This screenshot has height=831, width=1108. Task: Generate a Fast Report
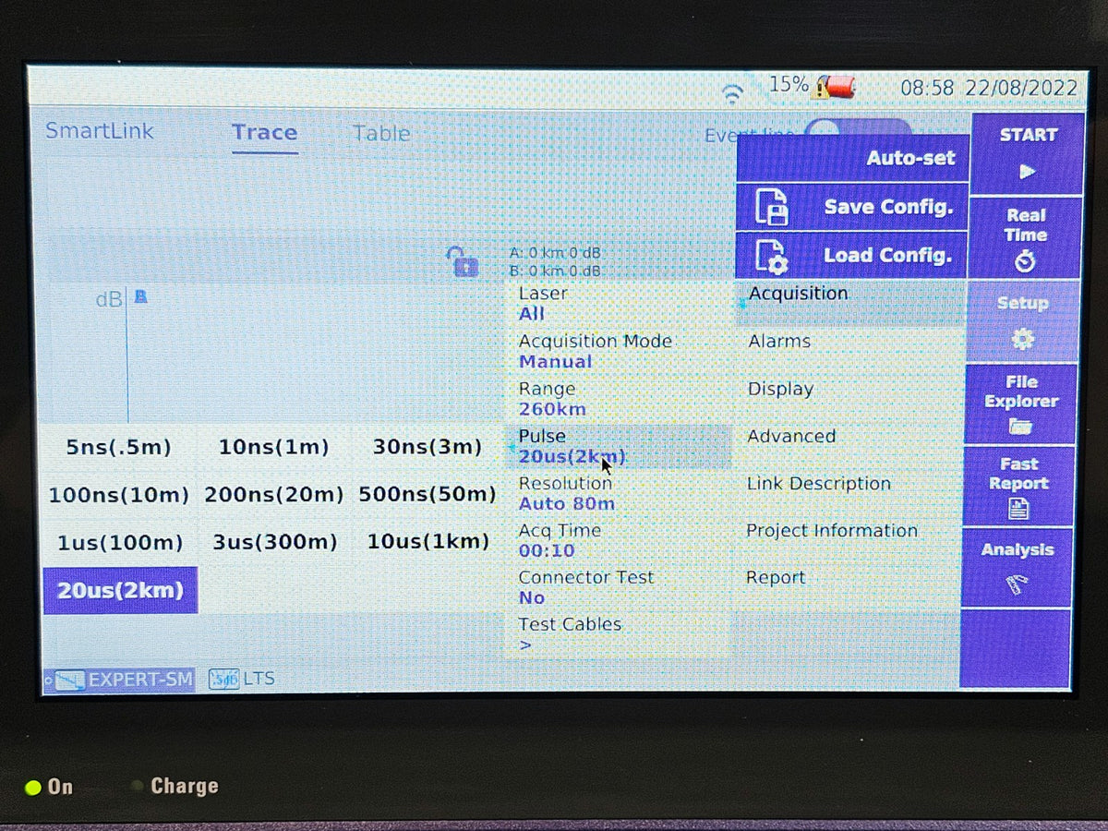[x=1018, y=486]
